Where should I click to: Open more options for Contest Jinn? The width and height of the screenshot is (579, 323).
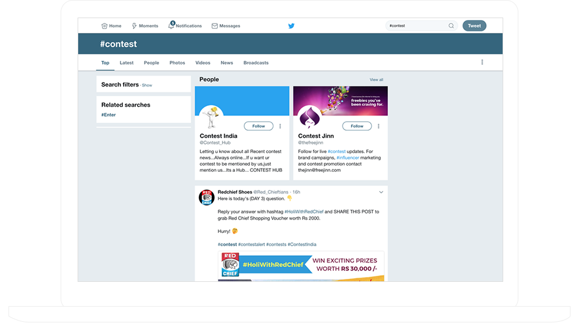click(378, 126)
